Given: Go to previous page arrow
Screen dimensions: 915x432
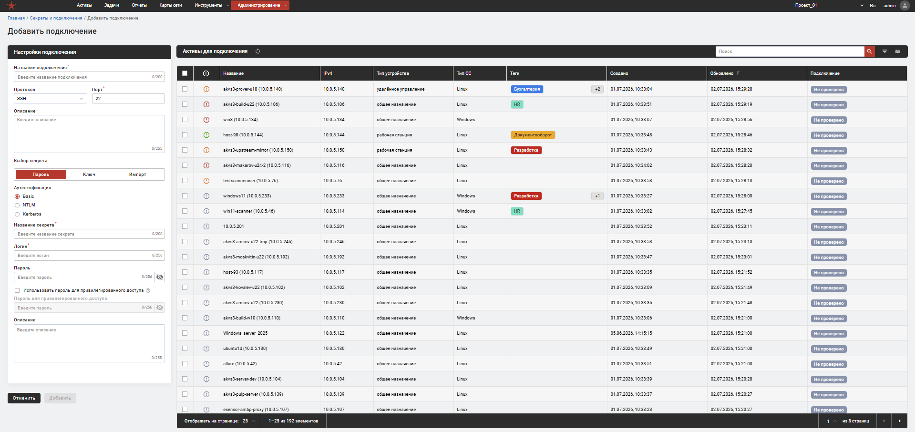Looking at the screenshot, I should pos(884,421).
